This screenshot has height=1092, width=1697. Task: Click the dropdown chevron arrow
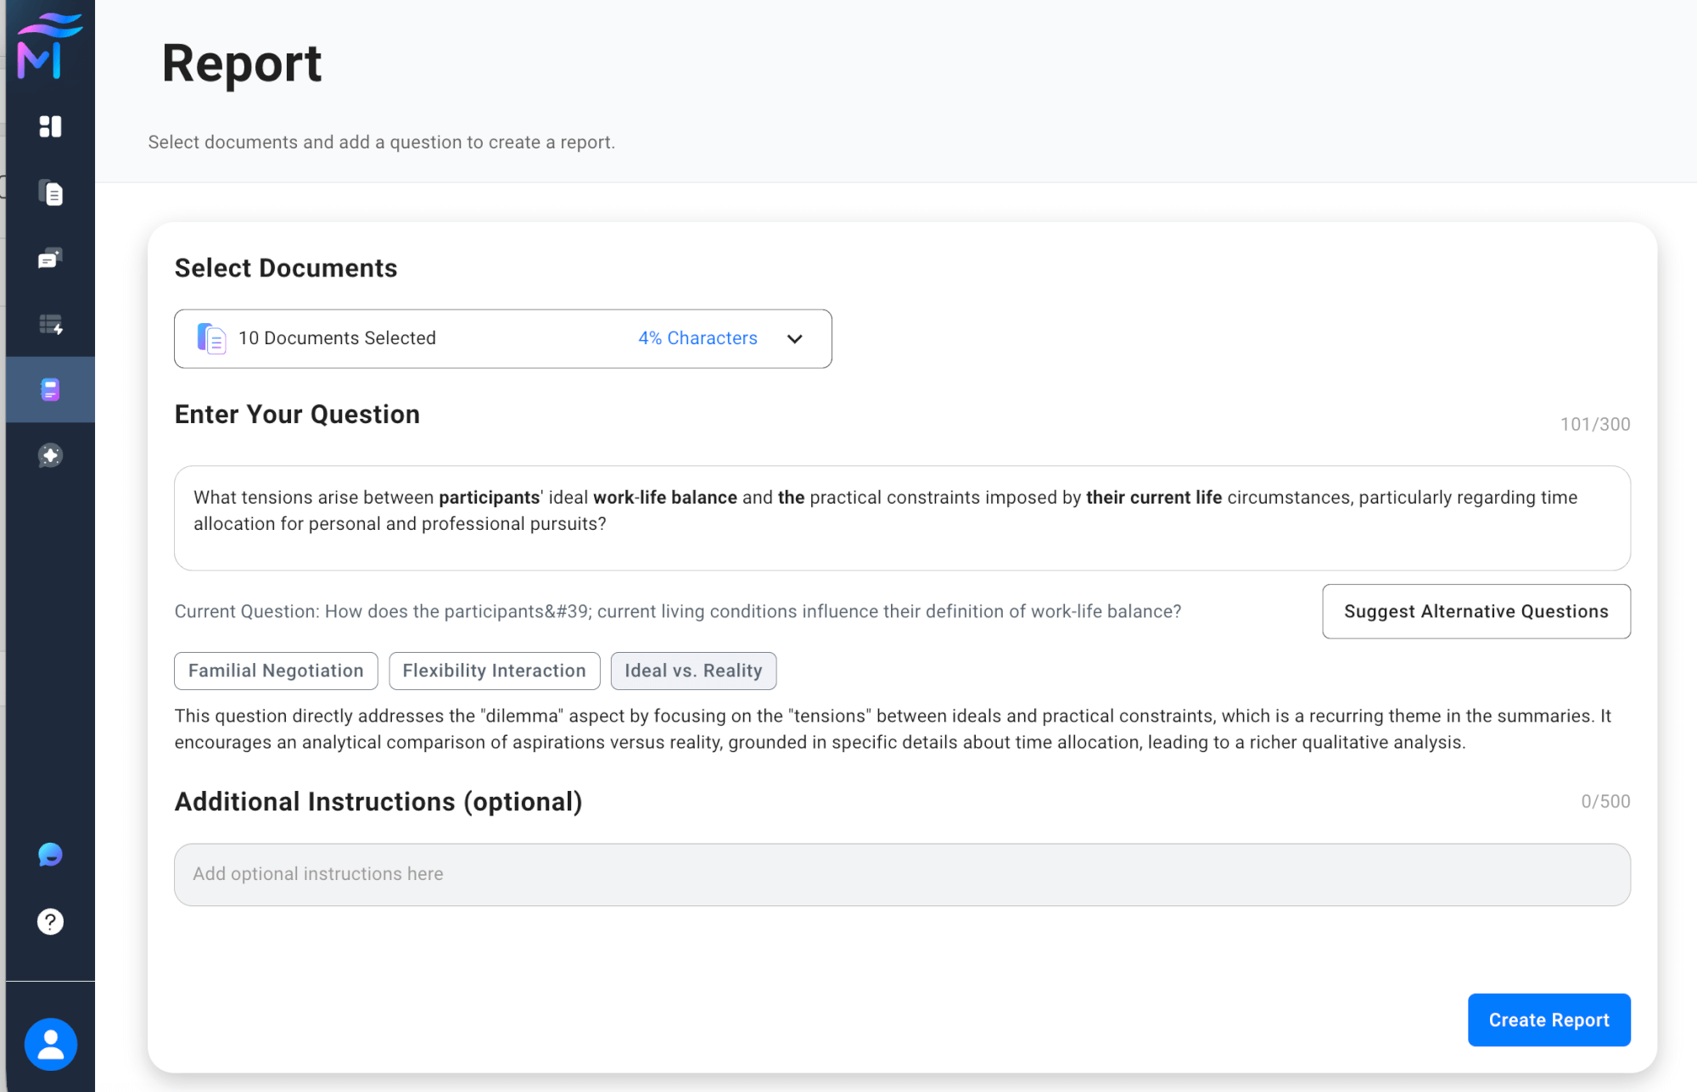[794, 339]
